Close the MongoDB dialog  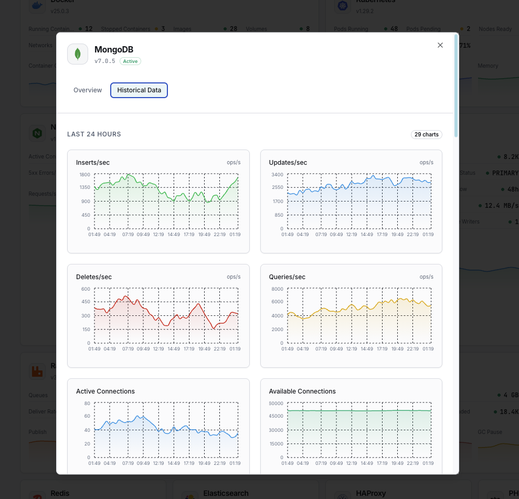coord(440,45)
